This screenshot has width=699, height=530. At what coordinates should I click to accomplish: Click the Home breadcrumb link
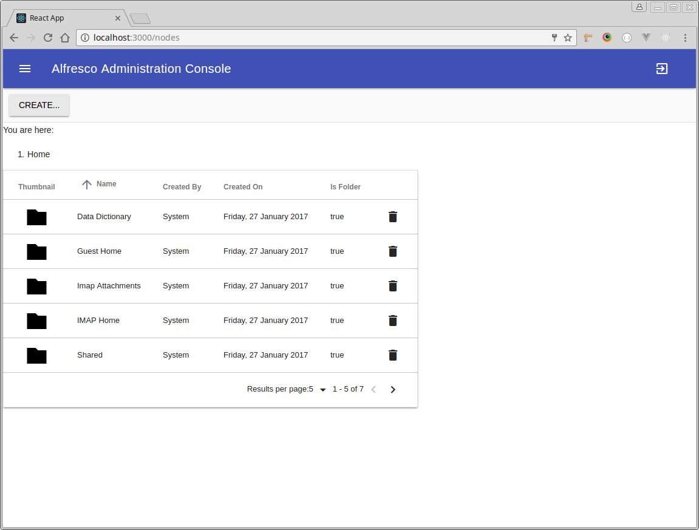click(x=38, y=154)
